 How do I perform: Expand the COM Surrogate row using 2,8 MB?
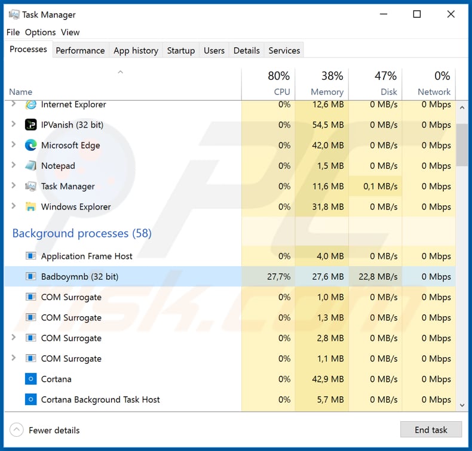(13, 337)
